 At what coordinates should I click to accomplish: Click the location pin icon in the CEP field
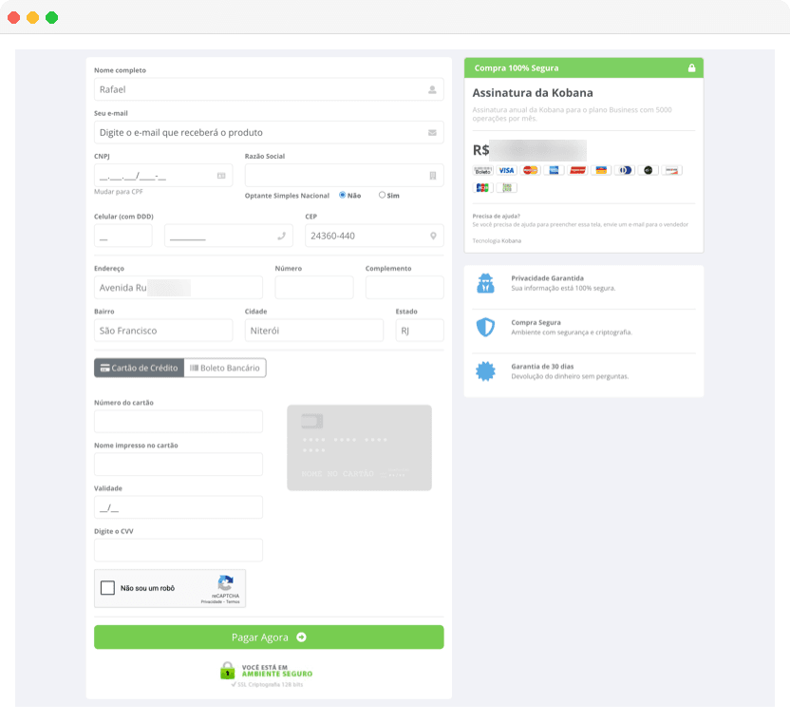tap(433, 235)
